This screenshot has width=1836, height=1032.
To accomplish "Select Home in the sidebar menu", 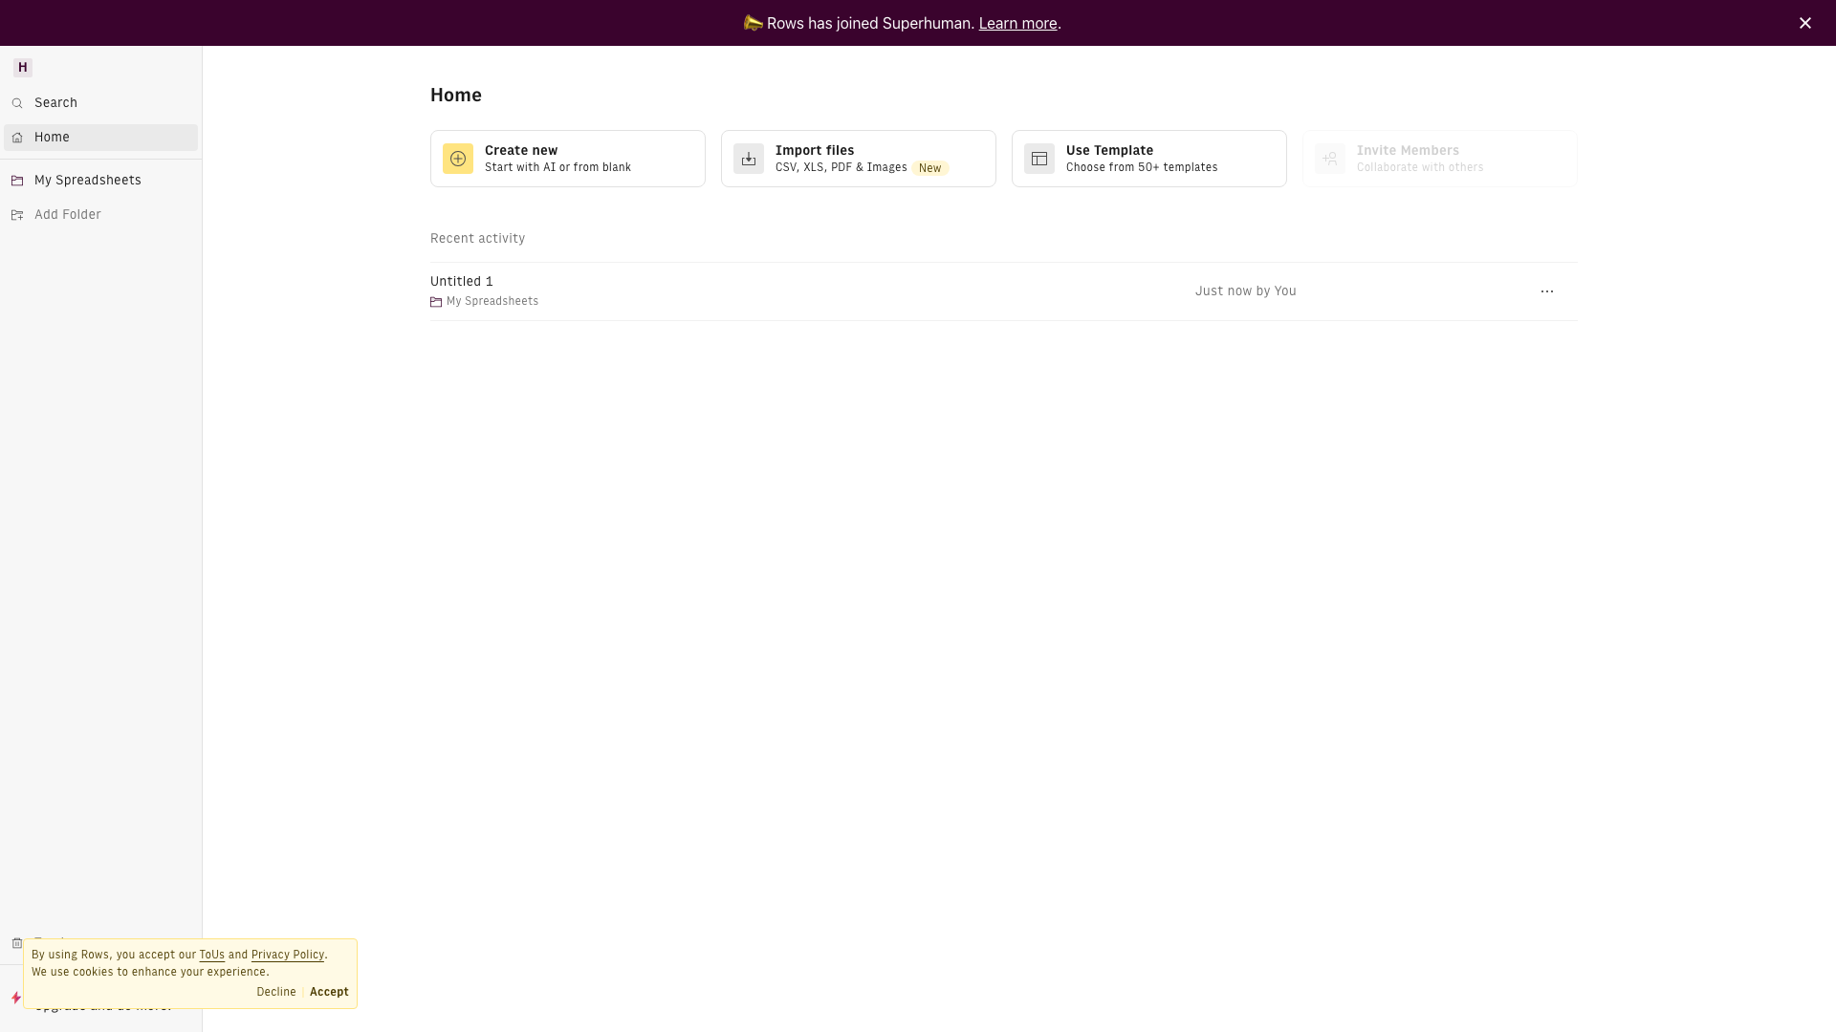I will (53, 137).
